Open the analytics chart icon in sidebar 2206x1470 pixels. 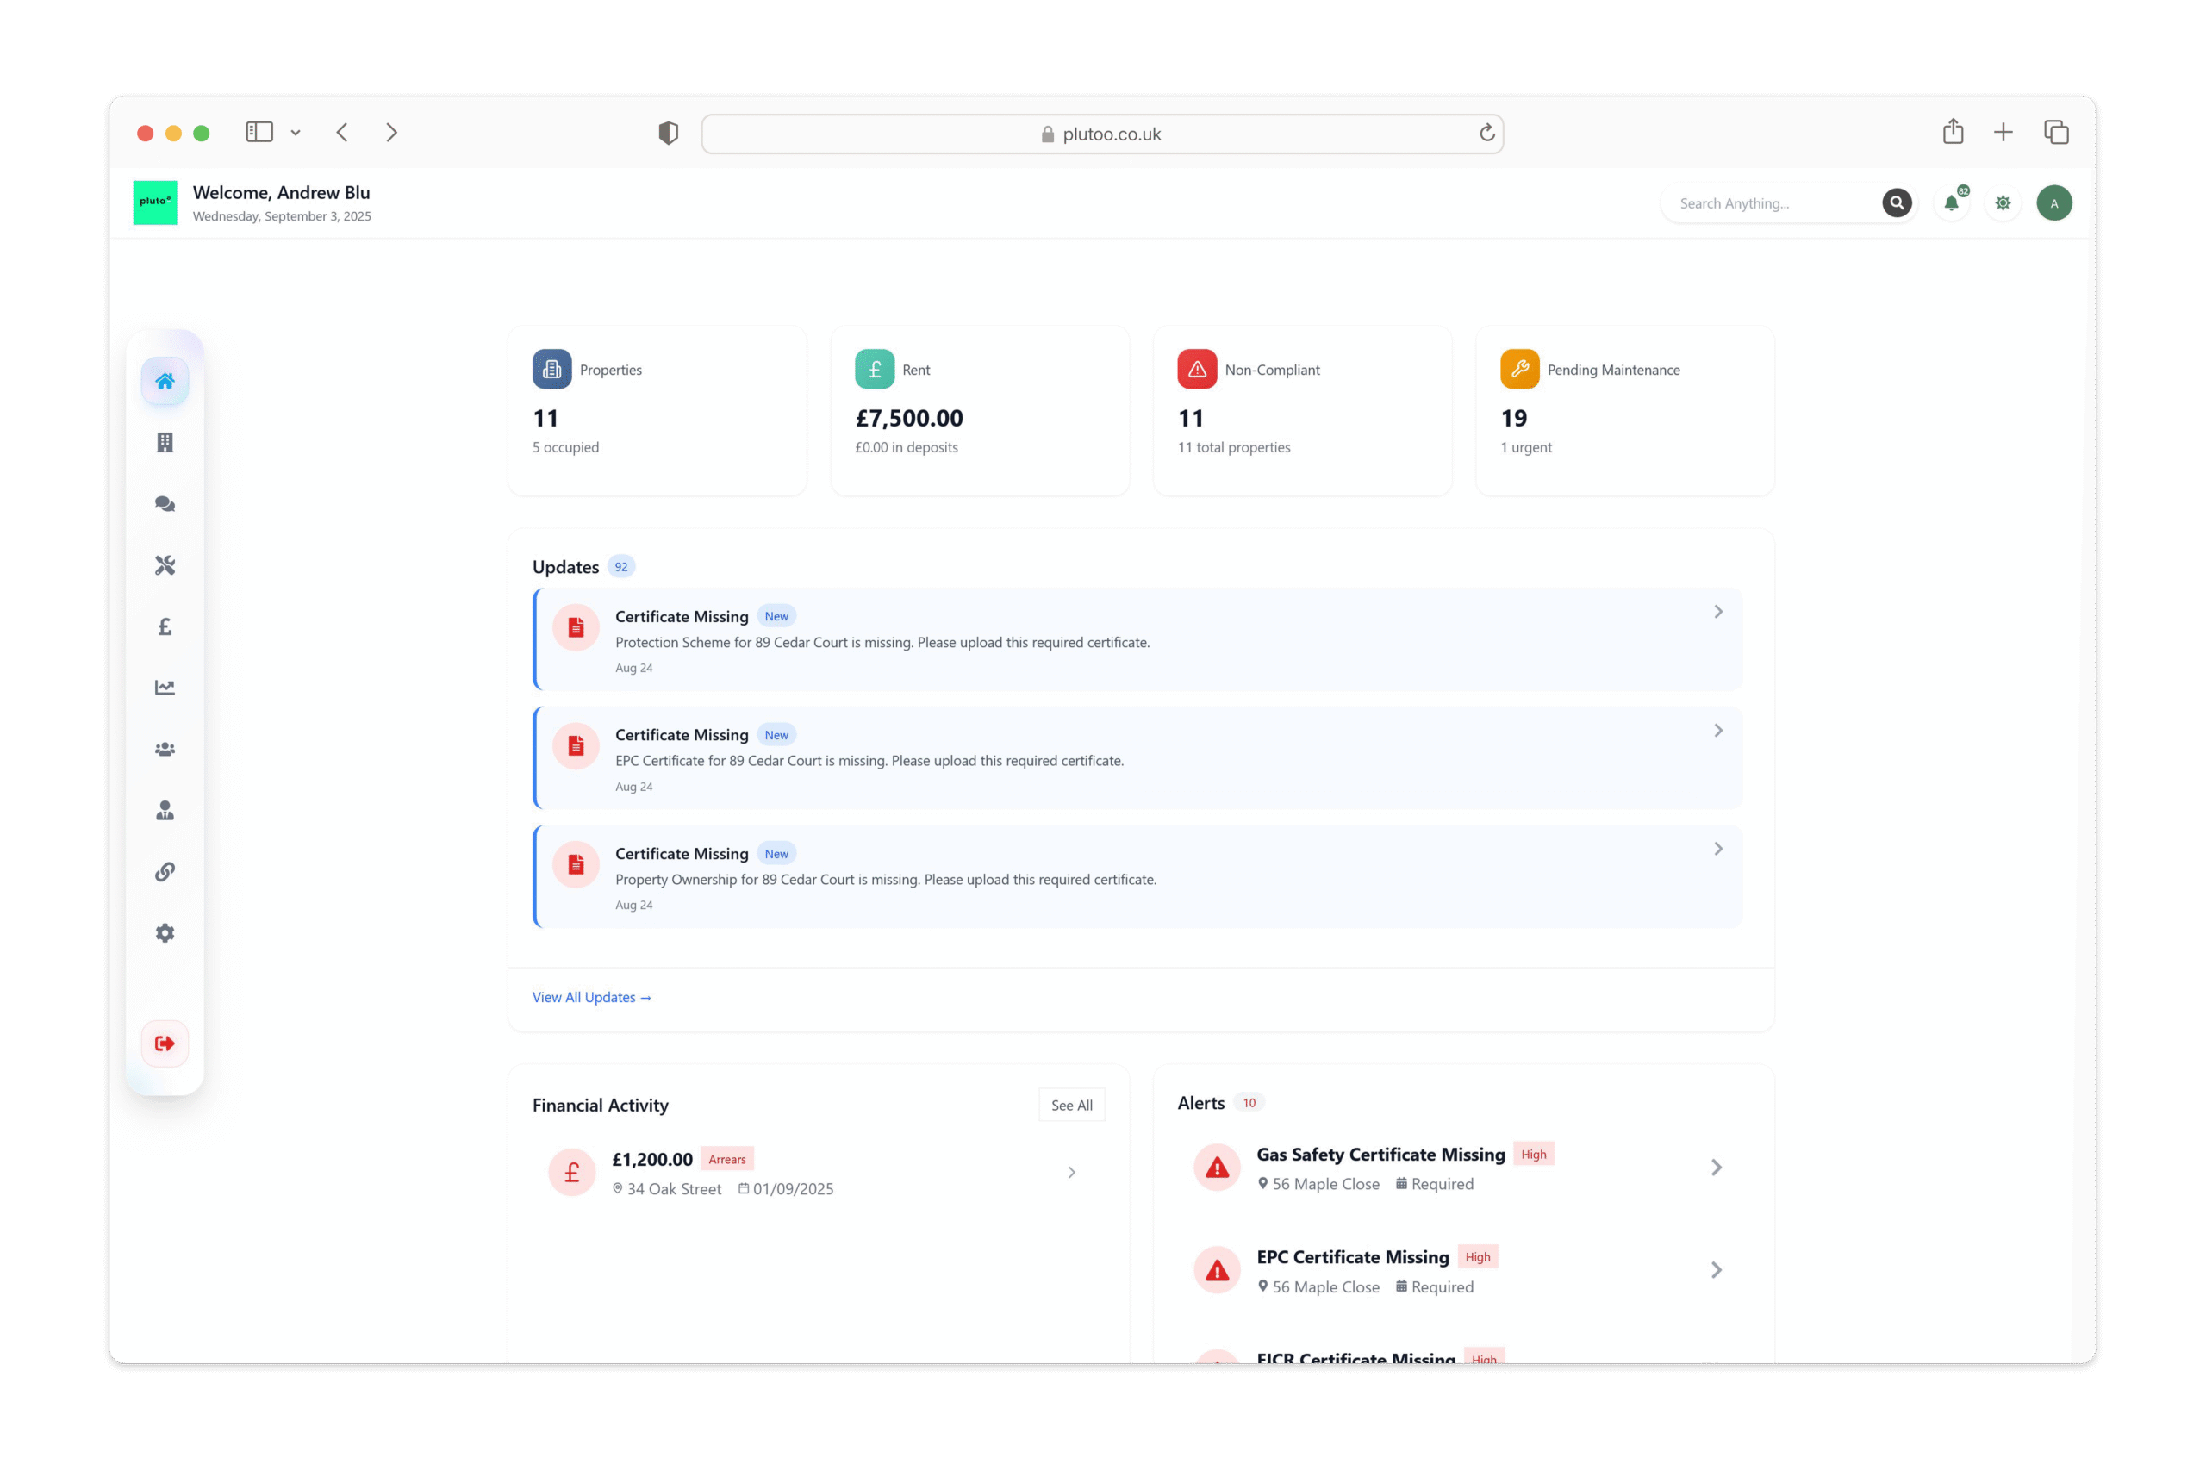click(165, 688)
